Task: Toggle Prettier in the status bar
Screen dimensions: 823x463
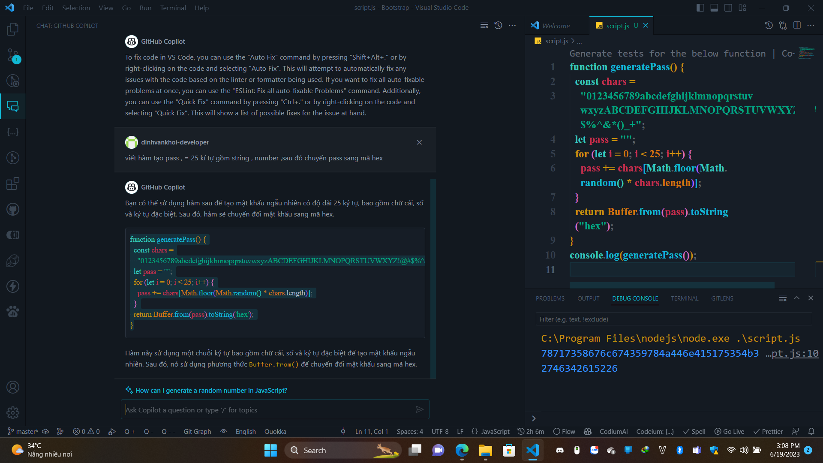Action: tap(769, 432)
